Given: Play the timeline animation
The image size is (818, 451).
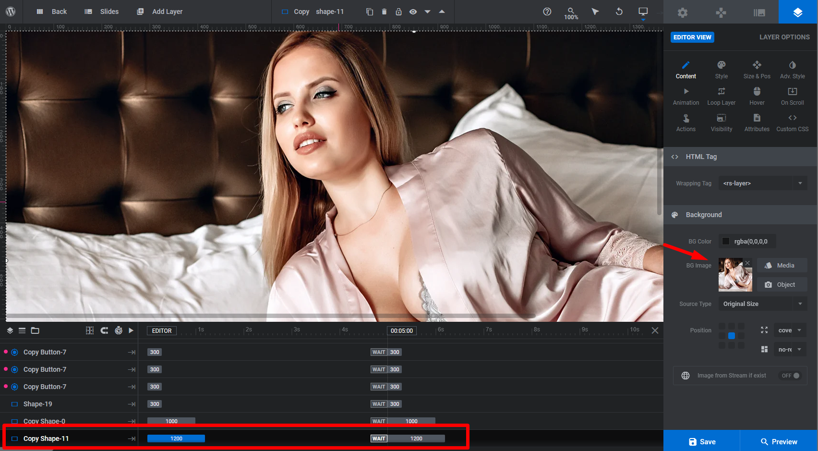Looking at the screenshot, I should tap(131, 330).
